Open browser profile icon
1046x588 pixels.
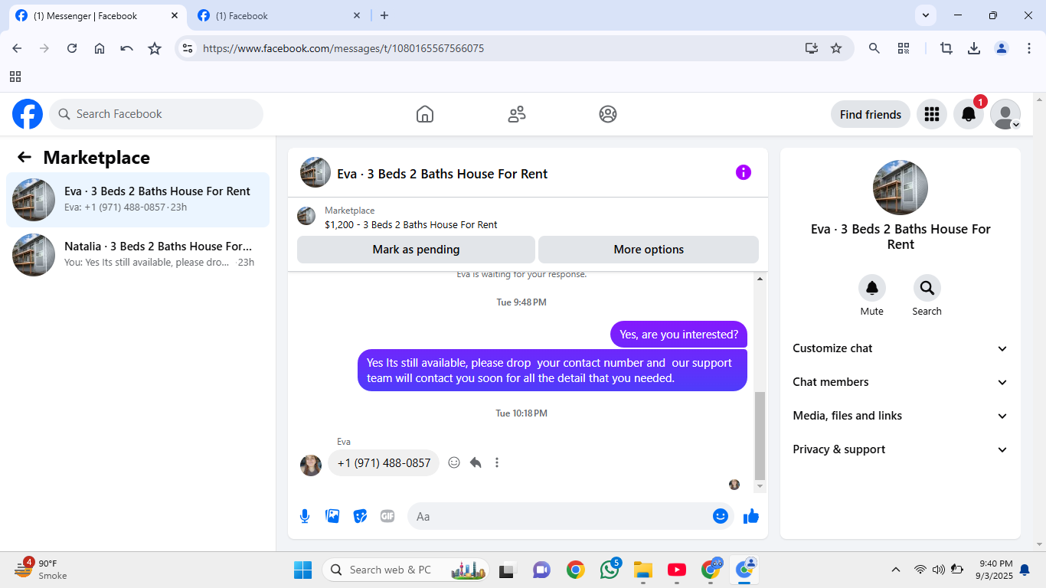[x=1002, y=48]
